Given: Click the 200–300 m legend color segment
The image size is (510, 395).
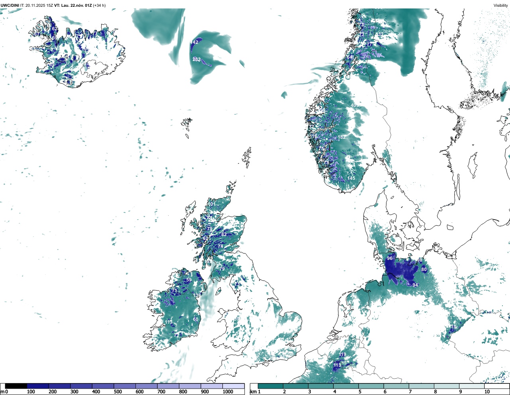Looking at the screenshot, I should click(x=60, y=386).
